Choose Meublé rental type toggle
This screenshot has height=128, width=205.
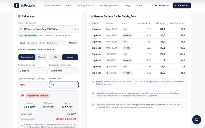70,57
